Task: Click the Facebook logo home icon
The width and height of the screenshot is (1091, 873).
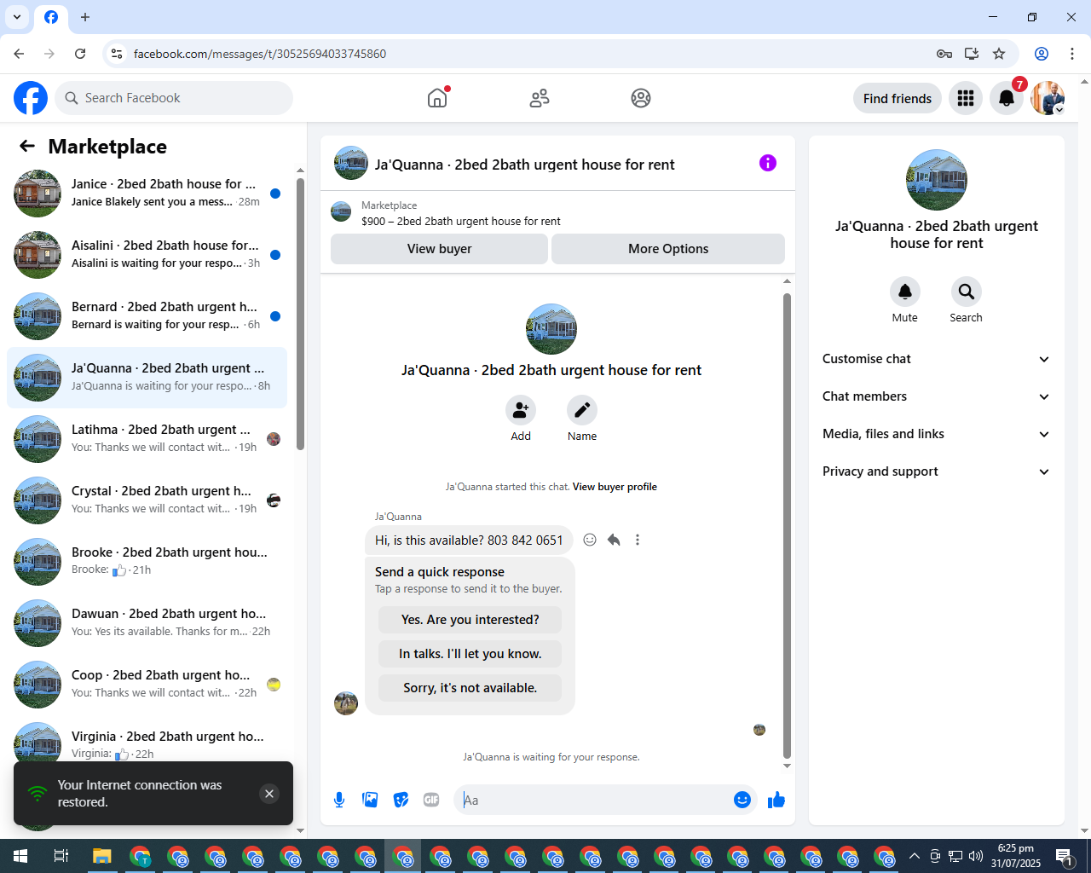Action: (x=31, y=98)
